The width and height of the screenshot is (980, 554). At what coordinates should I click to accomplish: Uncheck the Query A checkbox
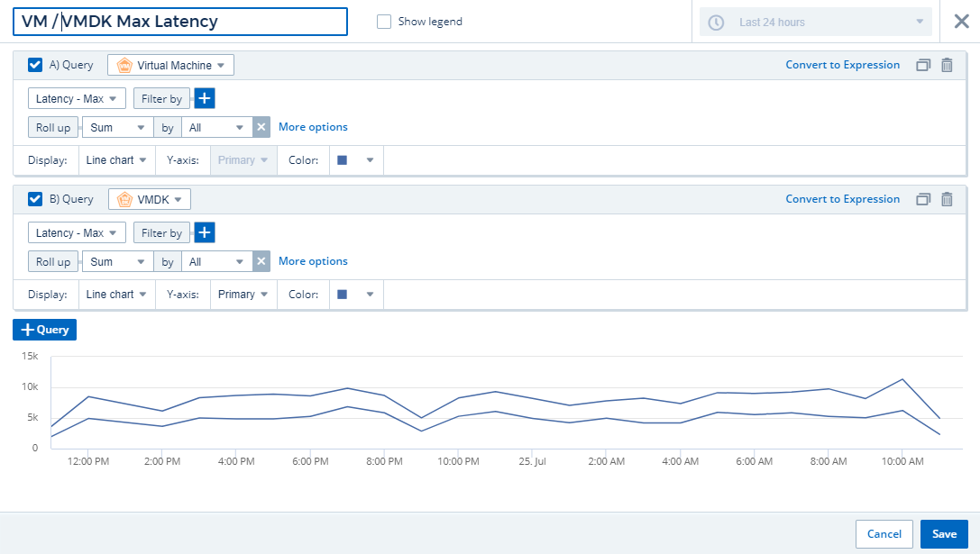click(35, 65)
